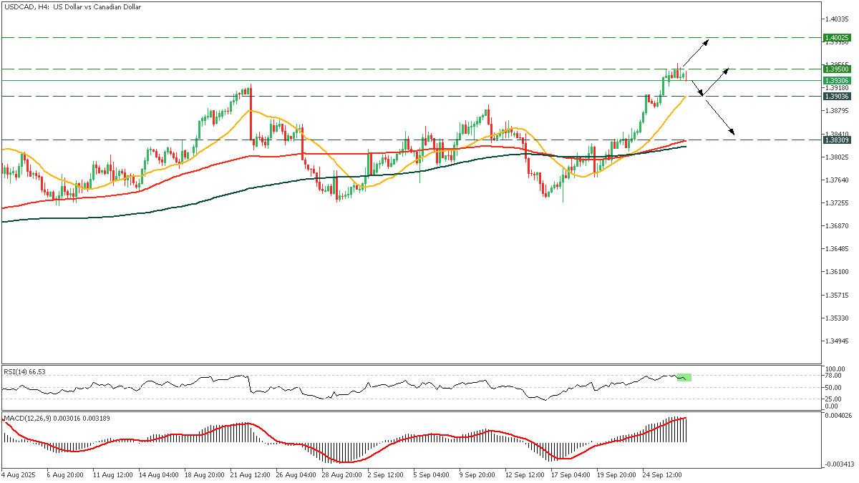The height and width of the screenshot is (483, 859).
Task: Click the 1.36100 price axis value
Action: (x=836, y=272)
